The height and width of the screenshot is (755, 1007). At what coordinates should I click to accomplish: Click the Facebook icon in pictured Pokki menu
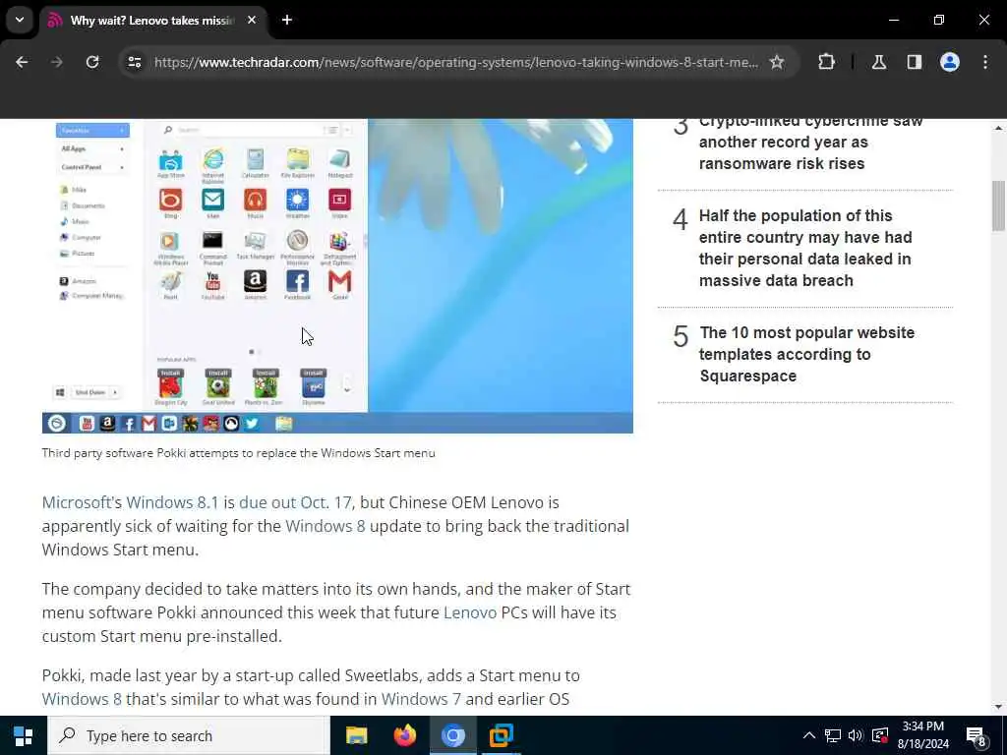point(297,284)
